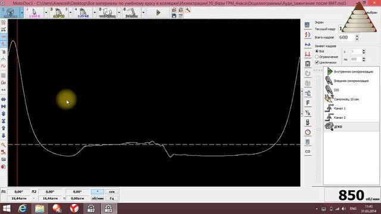Open channel 3 dropdown arrow

coord(70,12)
